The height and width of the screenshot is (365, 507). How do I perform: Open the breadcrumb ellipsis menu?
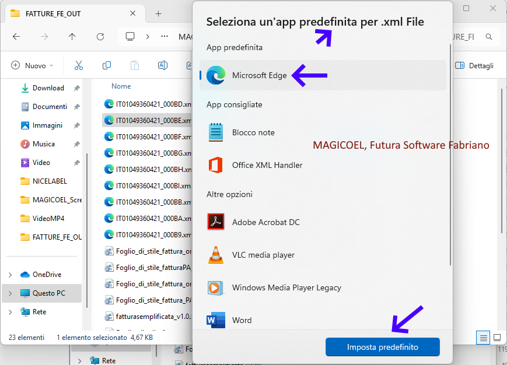[x=165, y=37]
